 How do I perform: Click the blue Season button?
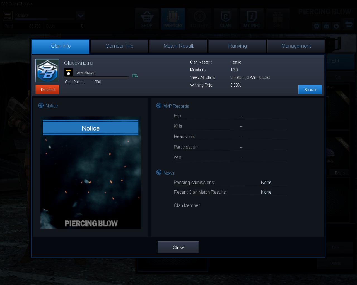pos(310,89)
